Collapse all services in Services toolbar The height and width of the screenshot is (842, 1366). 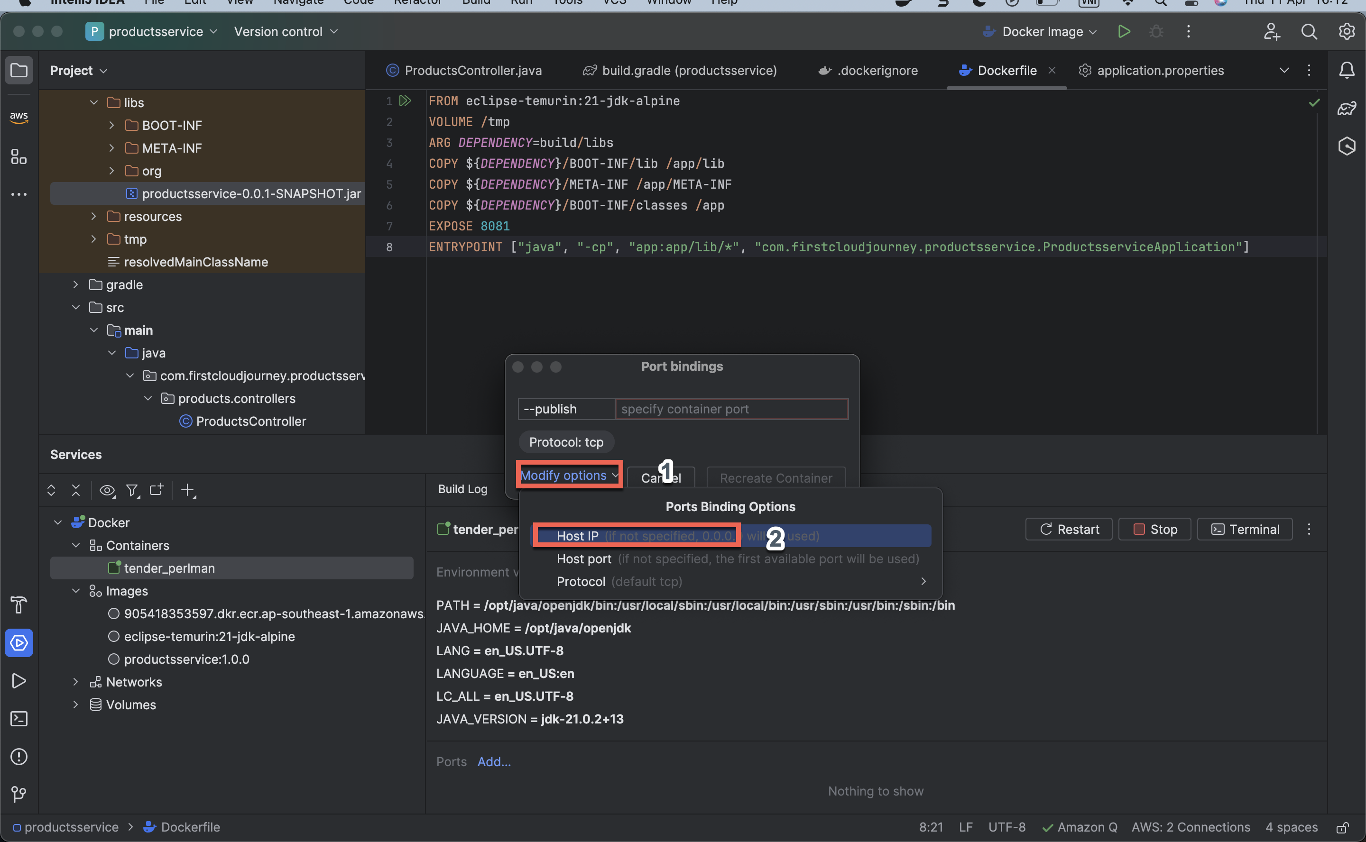coord(76,490)
